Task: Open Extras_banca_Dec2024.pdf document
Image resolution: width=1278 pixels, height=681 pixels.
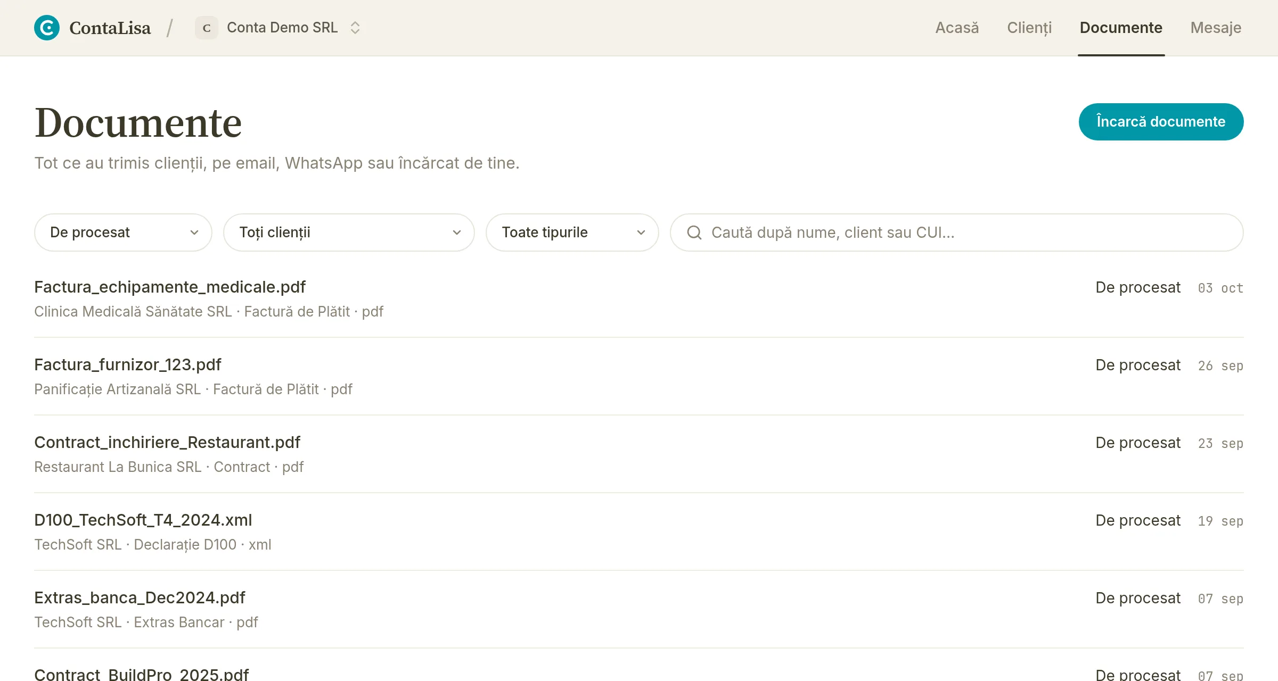Action: [x=140, y=598]
